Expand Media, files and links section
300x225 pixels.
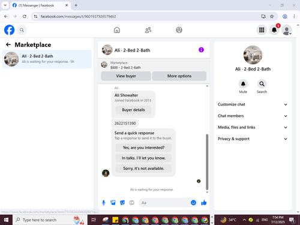[253, 127]
